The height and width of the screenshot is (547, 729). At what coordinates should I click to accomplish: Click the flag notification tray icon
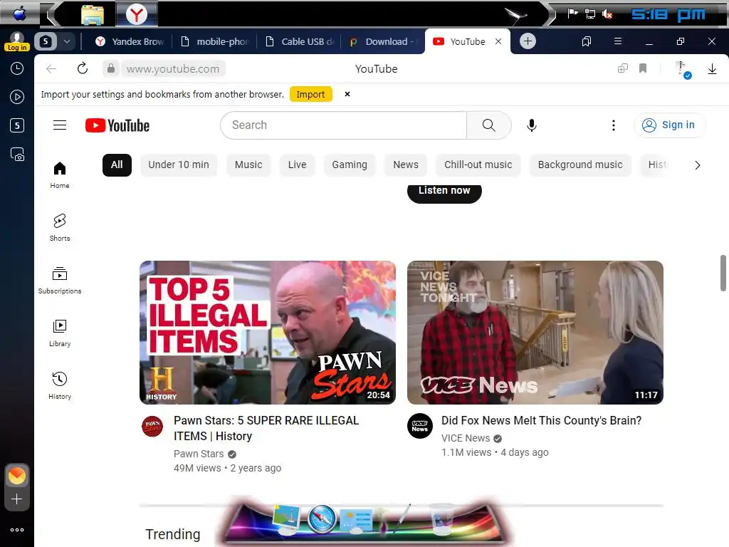click(x=573, y=14)
